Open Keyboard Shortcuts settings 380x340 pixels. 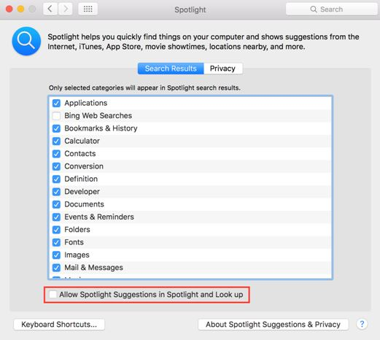pos(59,325)
